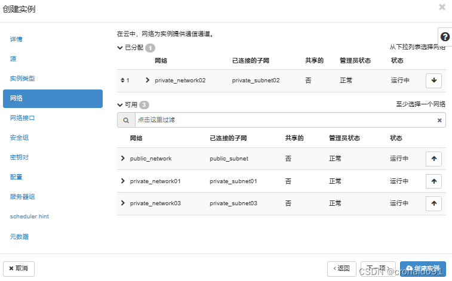Viewport: 452px width, 281px height.
Task: Click 运行中 status in private_network03 row
Action: [x=399, y=203]
